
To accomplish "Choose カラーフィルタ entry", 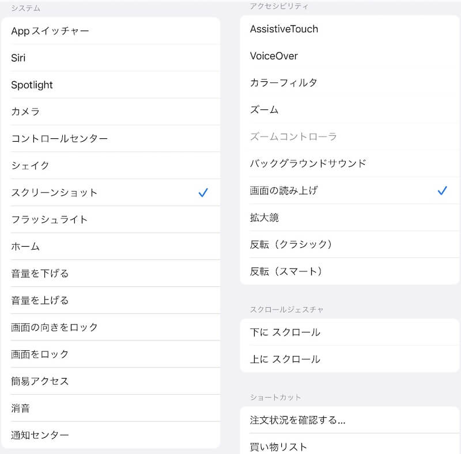I will point(350,82).
